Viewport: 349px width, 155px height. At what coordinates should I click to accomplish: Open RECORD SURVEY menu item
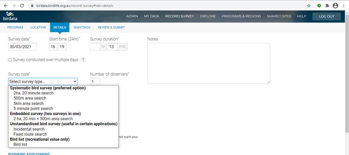click(179, 16)
